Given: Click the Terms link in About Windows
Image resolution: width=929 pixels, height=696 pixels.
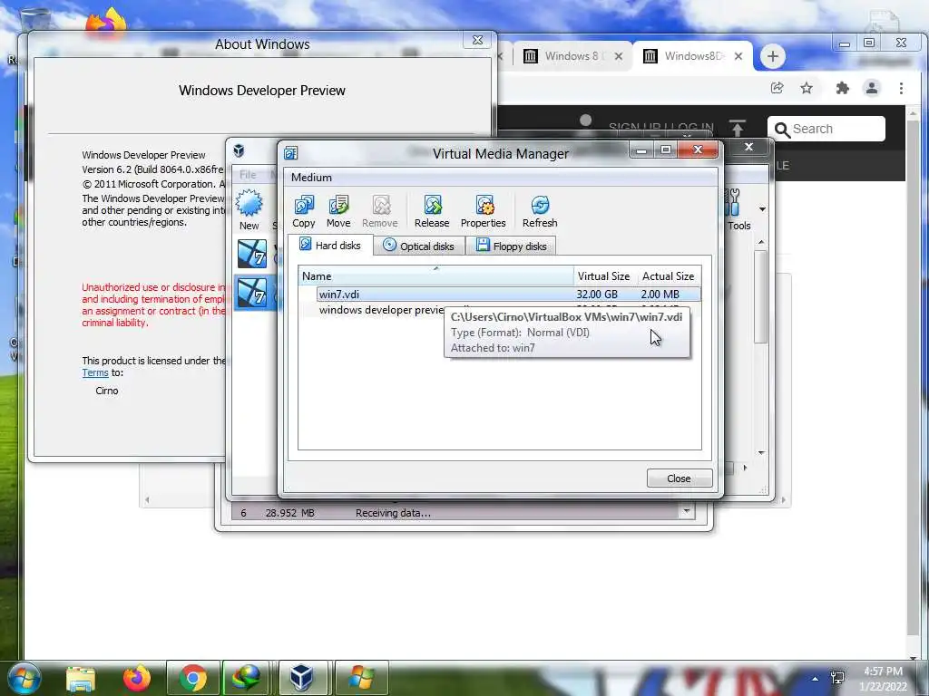Looking at the screenshot, I should pos(94,372).
